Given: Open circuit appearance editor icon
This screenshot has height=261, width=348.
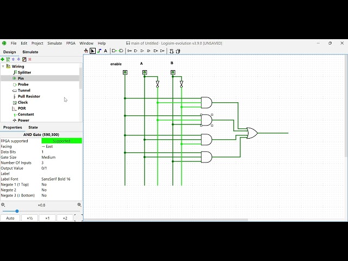Looking at the screenshot, I should [x=178, y=51].
